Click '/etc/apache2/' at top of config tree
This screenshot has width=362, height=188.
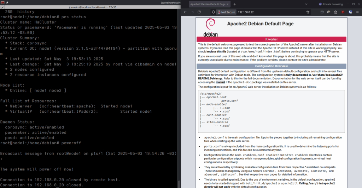click(211, 94)
